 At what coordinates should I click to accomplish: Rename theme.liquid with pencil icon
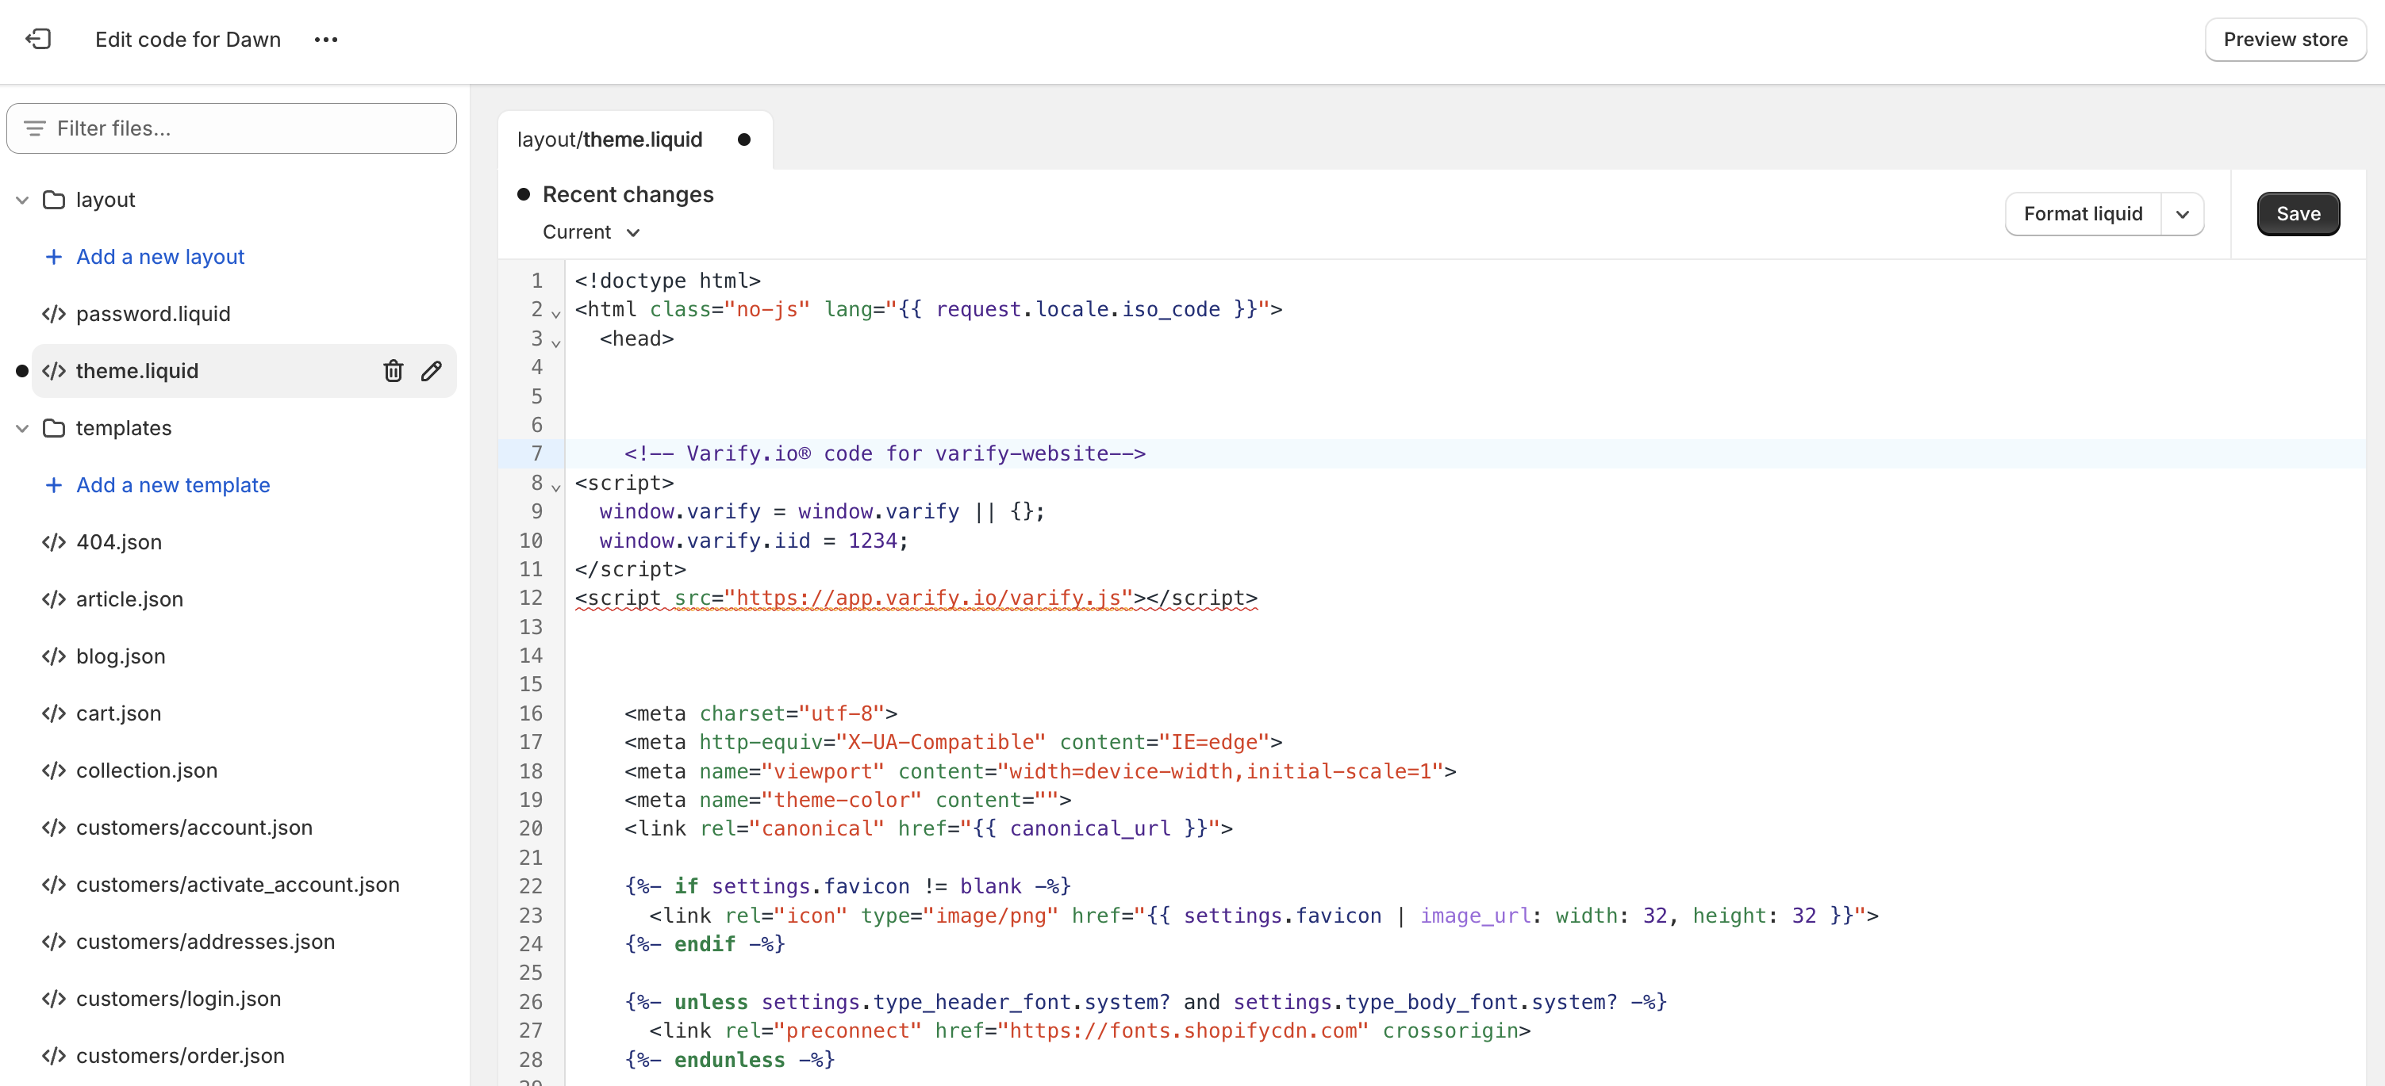pyautogui.click(x=432, y=371)
